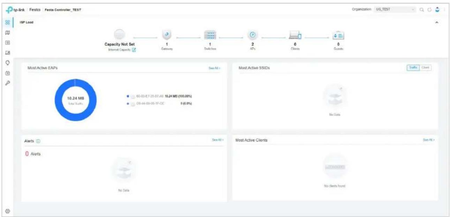The height and width of the screenshot is (217, 450).
Task: Open the Devices icon in sidebar
Action: (x=7, y=42)
